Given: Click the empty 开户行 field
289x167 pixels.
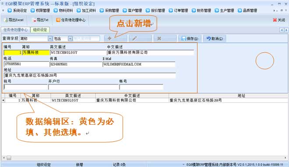Looking at the screenshot, I should coord(83,87).
